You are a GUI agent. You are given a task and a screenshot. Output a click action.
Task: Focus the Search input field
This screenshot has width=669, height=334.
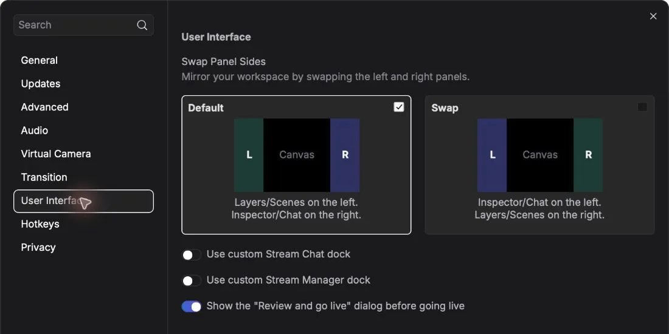tap(84, 25)
